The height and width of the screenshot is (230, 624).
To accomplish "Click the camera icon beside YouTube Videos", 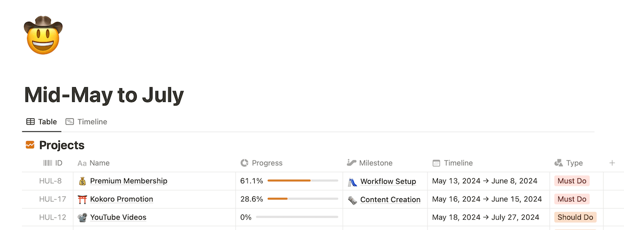I will (x=82, y=218).
